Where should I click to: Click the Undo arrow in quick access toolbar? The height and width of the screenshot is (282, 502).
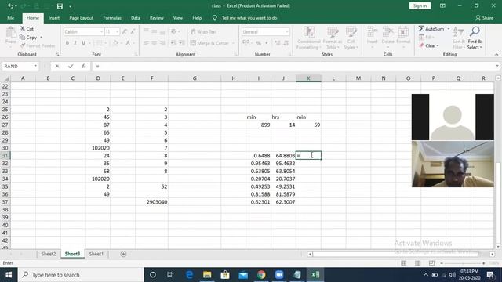(10, 6)
